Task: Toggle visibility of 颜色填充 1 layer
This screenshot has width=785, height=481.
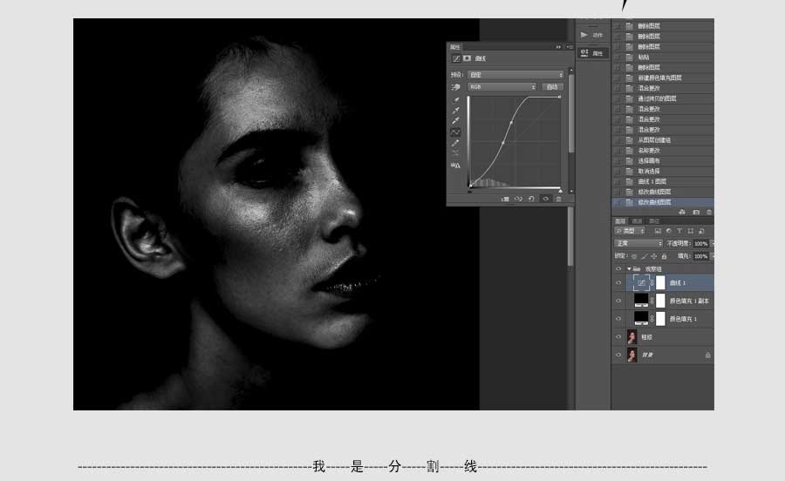Action: [619, 319]
